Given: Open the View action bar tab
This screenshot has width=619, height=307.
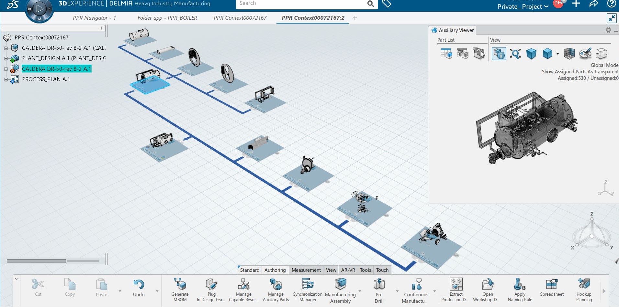Looking at the screenshot, I should click(331, 270).
